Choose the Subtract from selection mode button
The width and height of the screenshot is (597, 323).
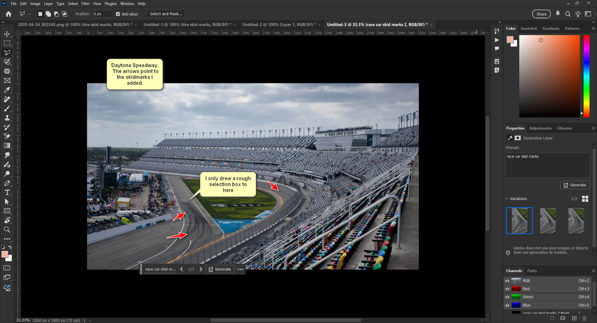[x=56, y=14]
